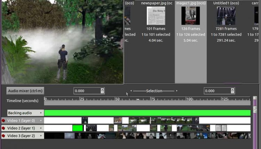Expand the Backing audio track arrow
261x149 pixels.
point(41,113)
